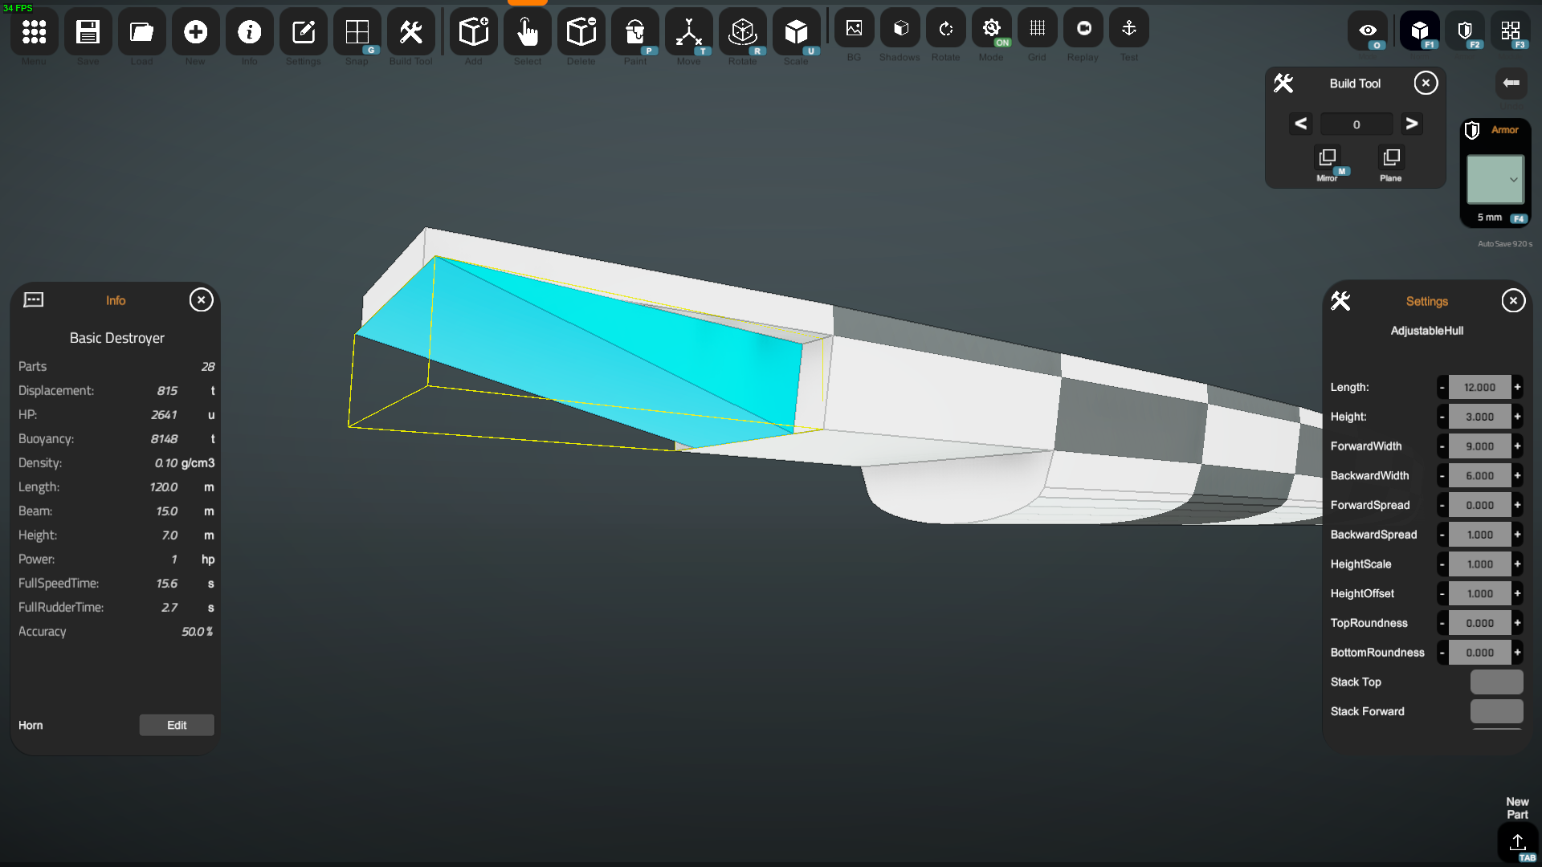Open the Settings toolbar item
Image resolution: width=1542 pixels, height=867 pixels.
coord(303,32)
